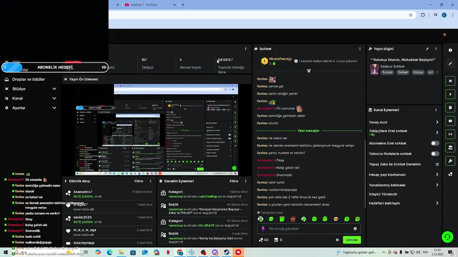Toggle the lightning activity feed icon
The height and width of the screenshot is (257, 458).
(450, 94)
